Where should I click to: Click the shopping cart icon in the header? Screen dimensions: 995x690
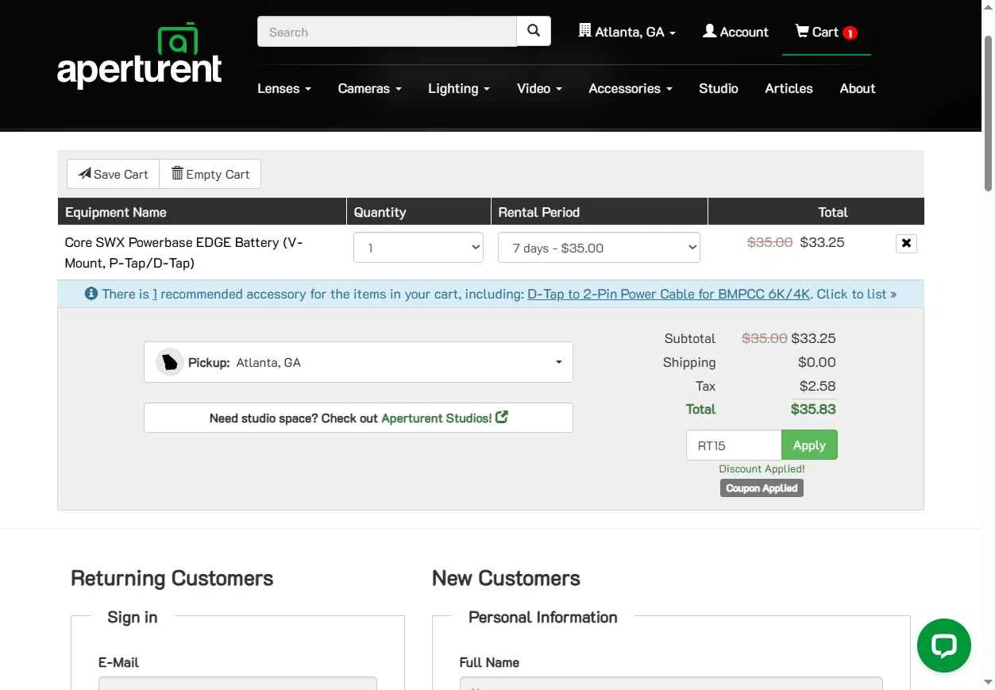click(802, 31)
